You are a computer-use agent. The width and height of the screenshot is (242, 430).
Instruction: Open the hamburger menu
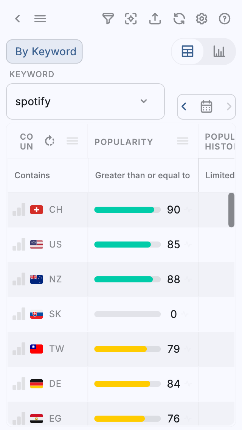pyautogui.click(x=40, y=19)
